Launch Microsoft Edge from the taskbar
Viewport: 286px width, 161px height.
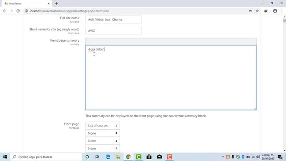[x=108, y=157]
